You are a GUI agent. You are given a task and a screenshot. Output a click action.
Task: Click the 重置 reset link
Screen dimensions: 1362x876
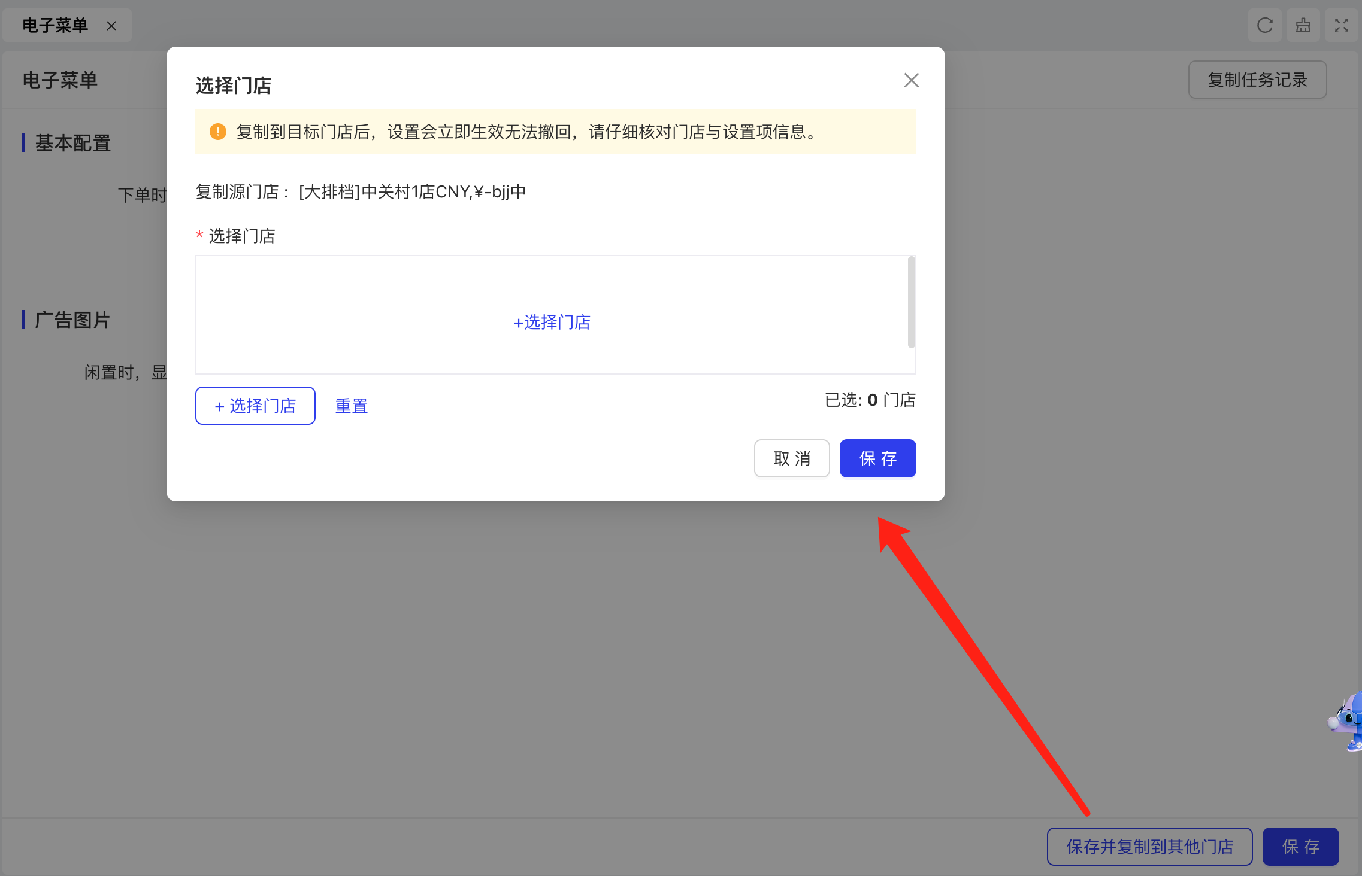[x=351, y=406]
